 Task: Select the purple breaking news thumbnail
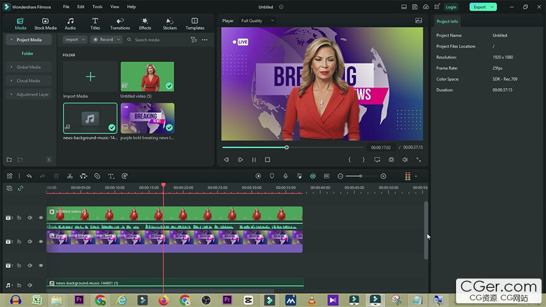tap(147, 118)
